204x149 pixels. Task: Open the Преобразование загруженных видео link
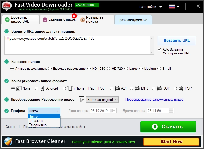pos(154,100)
